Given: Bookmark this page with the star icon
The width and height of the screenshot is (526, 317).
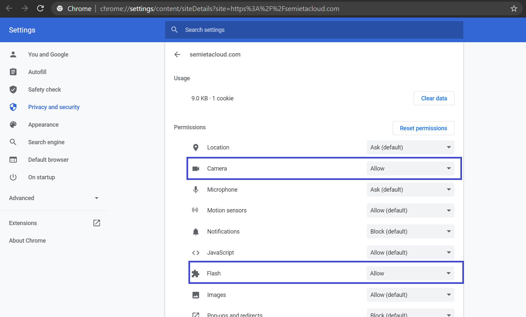Looking at the screenshot, I should coord(514,9).
